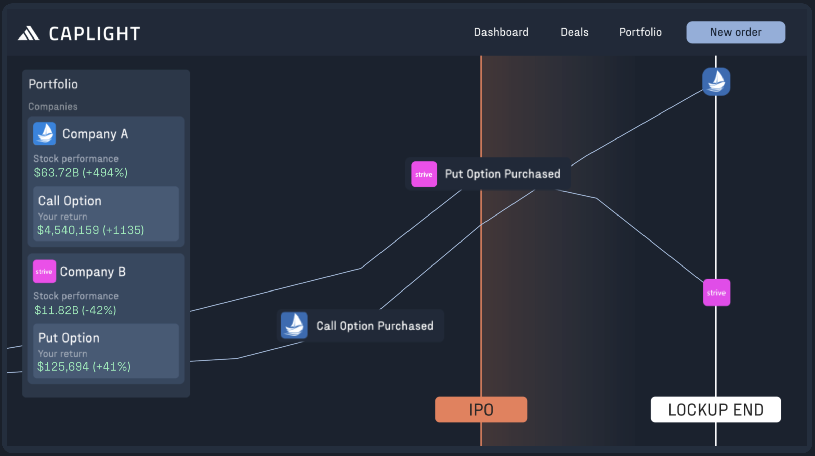Click the Caplight logo icon
This screenshot has height=456, width=815.
(28, 33)
